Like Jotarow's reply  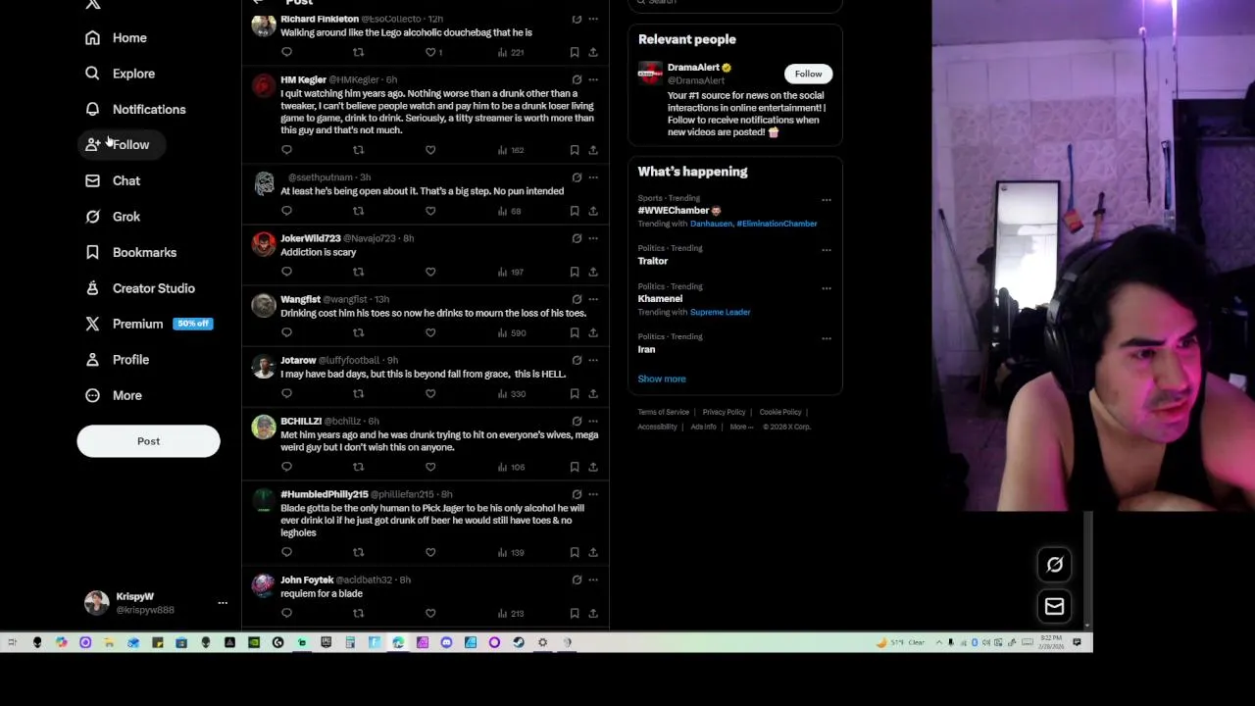(x=430, y=393)
